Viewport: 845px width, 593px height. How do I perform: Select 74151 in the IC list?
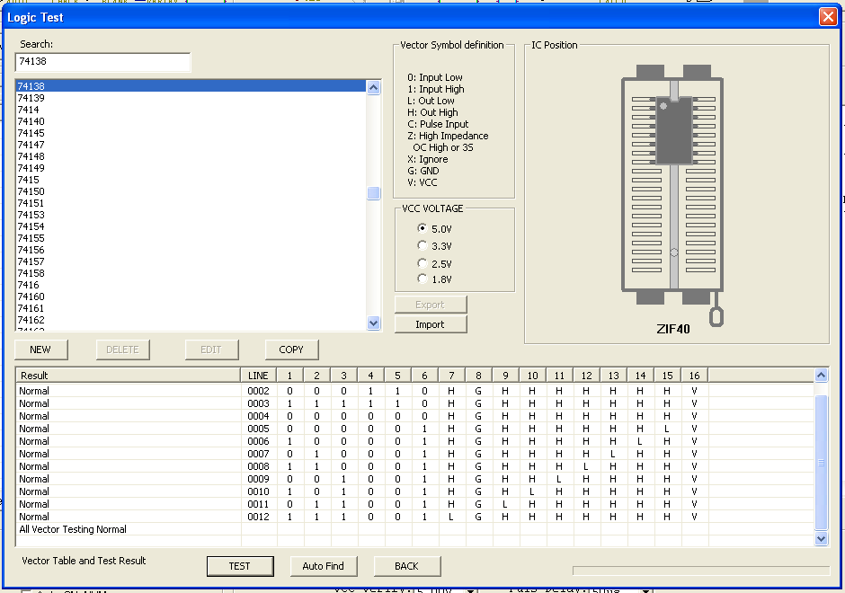pos(191,203)
